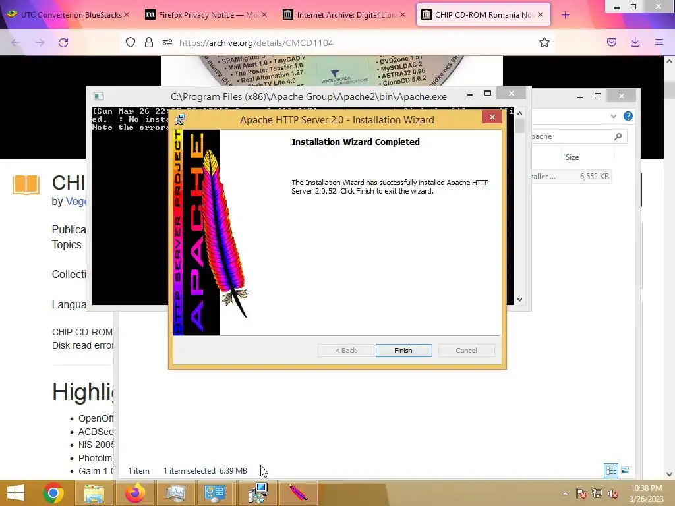The width and height of the screenshot is (675, 506).
Task: Open the Firefox hamburger application menu
Action: [x=659, y=42]
